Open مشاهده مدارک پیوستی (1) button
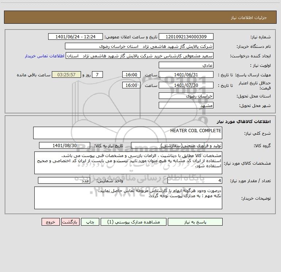This screenshot has width=281, height=272. pos(134,222)
